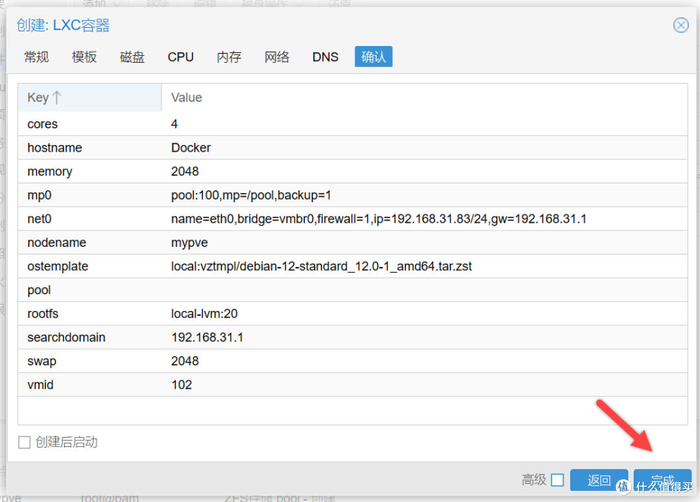The width and height of the screenshot is (700, 502).
Task: Go to the 磁盘 tab
Action: tap(132, 57)
